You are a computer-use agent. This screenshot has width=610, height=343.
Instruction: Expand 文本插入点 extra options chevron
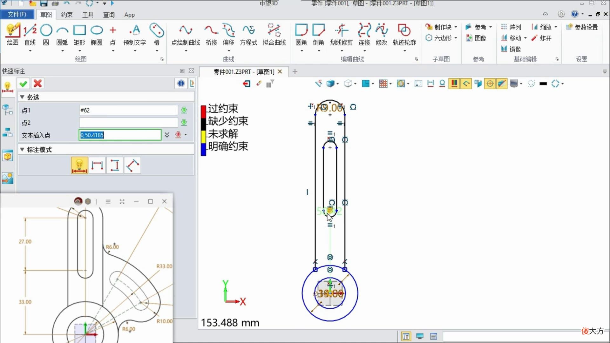pos(167,135)
